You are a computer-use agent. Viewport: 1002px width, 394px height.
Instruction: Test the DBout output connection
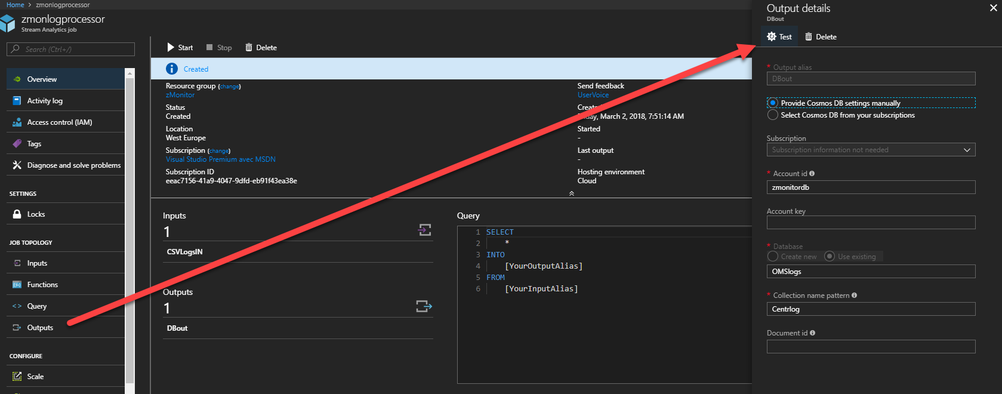pos(779,37)
